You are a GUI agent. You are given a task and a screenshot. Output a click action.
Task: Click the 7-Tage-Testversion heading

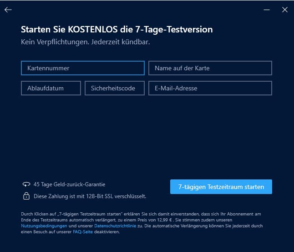pos(117,30)
